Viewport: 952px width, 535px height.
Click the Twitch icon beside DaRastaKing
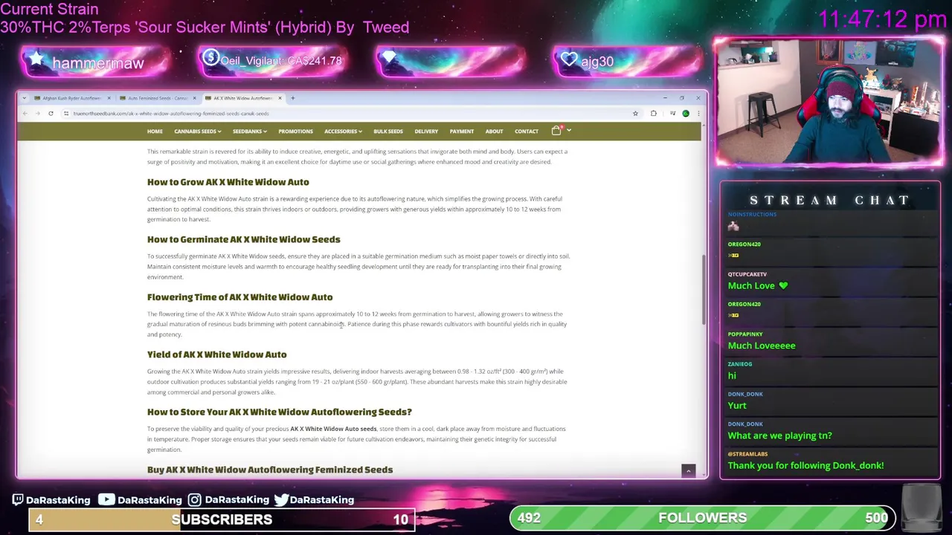coord(18,500)
